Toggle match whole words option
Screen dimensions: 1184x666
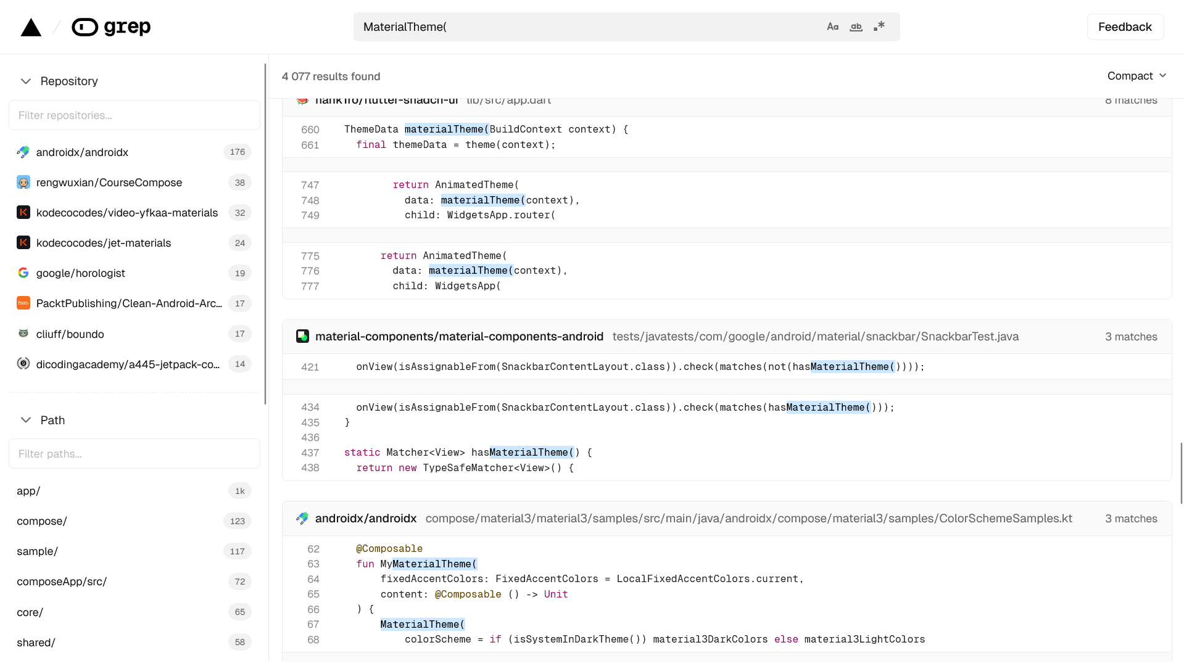pos(856,27)
